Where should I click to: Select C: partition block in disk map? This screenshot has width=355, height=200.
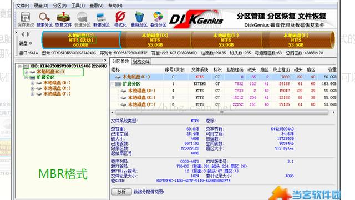(x=81, y=40)
